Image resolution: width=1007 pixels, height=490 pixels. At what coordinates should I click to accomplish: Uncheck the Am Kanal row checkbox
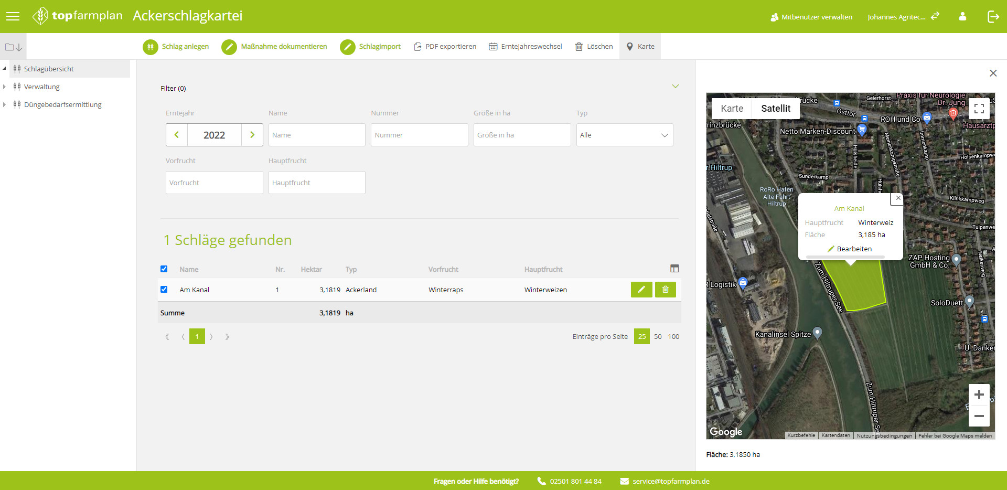[x=164, y=290]
